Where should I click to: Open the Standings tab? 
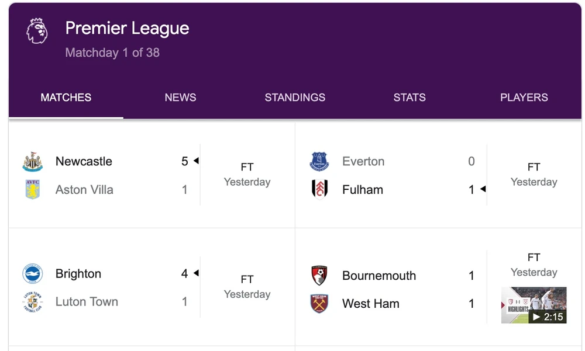pos(295,98)
